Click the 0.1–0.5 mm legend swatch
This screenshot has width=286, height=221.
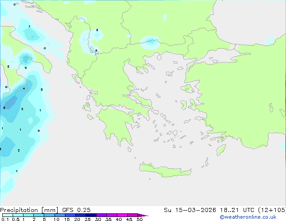tap(8, 215)
